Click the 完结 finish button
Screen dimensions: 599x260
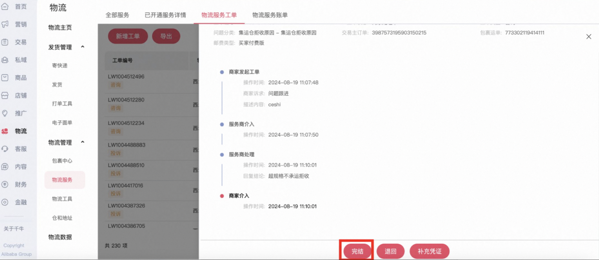[357, 251]
